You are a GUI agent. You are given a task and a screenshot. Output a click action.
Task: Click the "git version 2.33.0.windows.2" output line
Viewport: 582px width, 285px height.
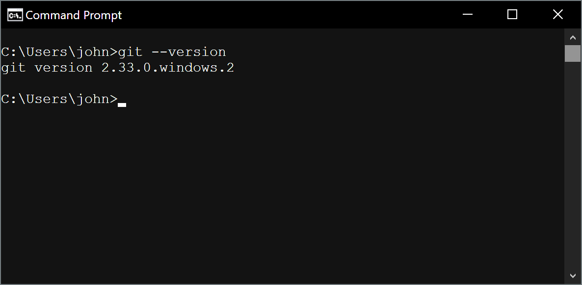(x=118, y=68)
